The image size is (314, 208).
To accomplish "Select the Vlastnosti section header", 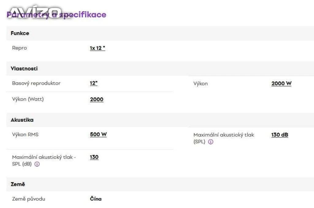I will point(160,69).
